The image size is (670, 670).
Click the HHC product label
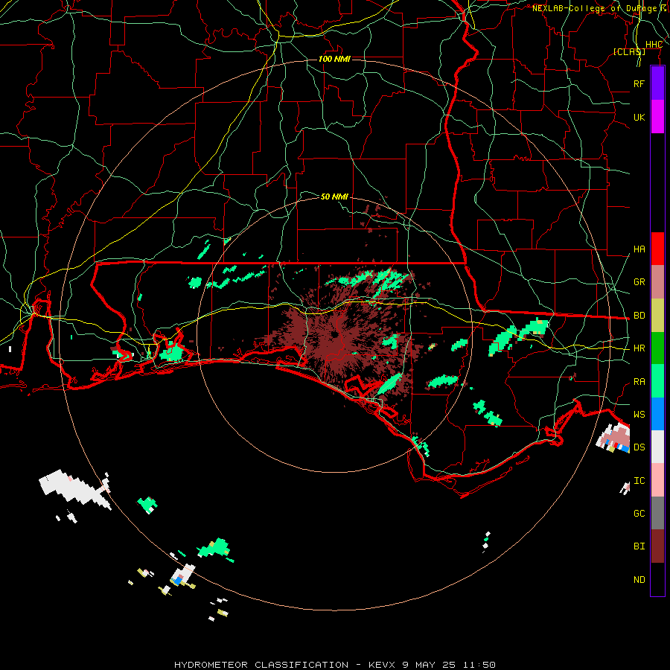point(654,45)
